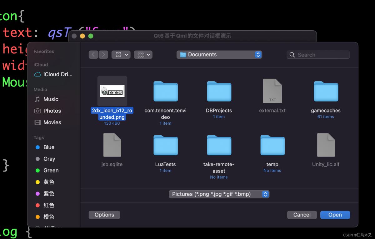Go forward with the right chevron button
375x239 pixels.
pyautogui.click(x=103, y=55)
